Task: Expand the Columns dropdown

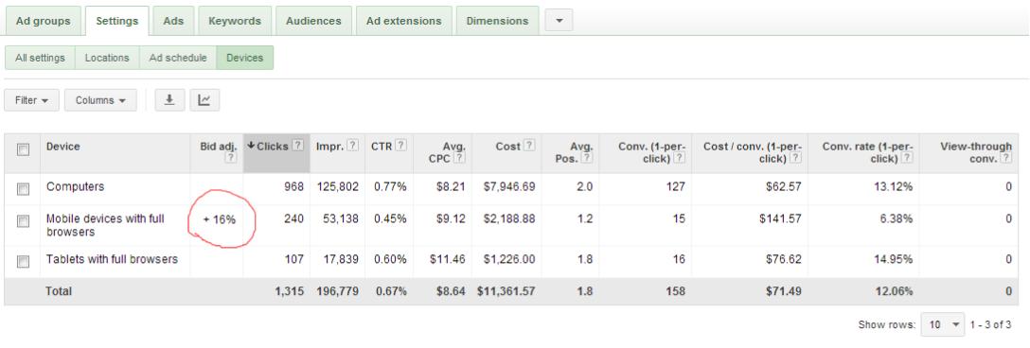Action: point(100,100)
